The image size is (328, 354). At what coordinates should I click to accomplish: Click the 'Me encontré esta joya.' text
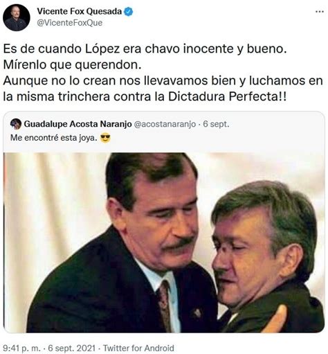click(x=54, y=138)
